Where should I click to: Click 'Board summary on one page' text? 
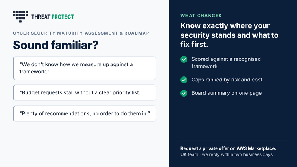pyautogui.click(x=227, y=93)
